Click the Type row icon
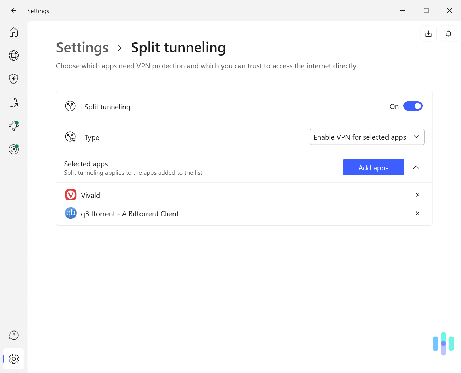Viewport: 461px width, 373px height. coord(70,137)
